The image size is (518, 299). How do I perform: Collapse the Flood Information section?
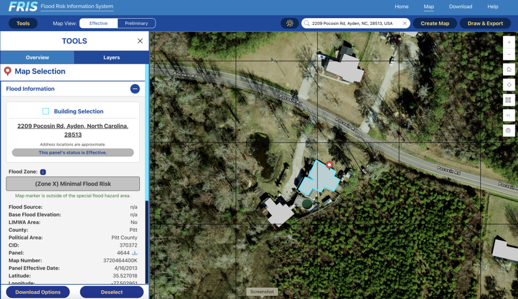point(134,89)
